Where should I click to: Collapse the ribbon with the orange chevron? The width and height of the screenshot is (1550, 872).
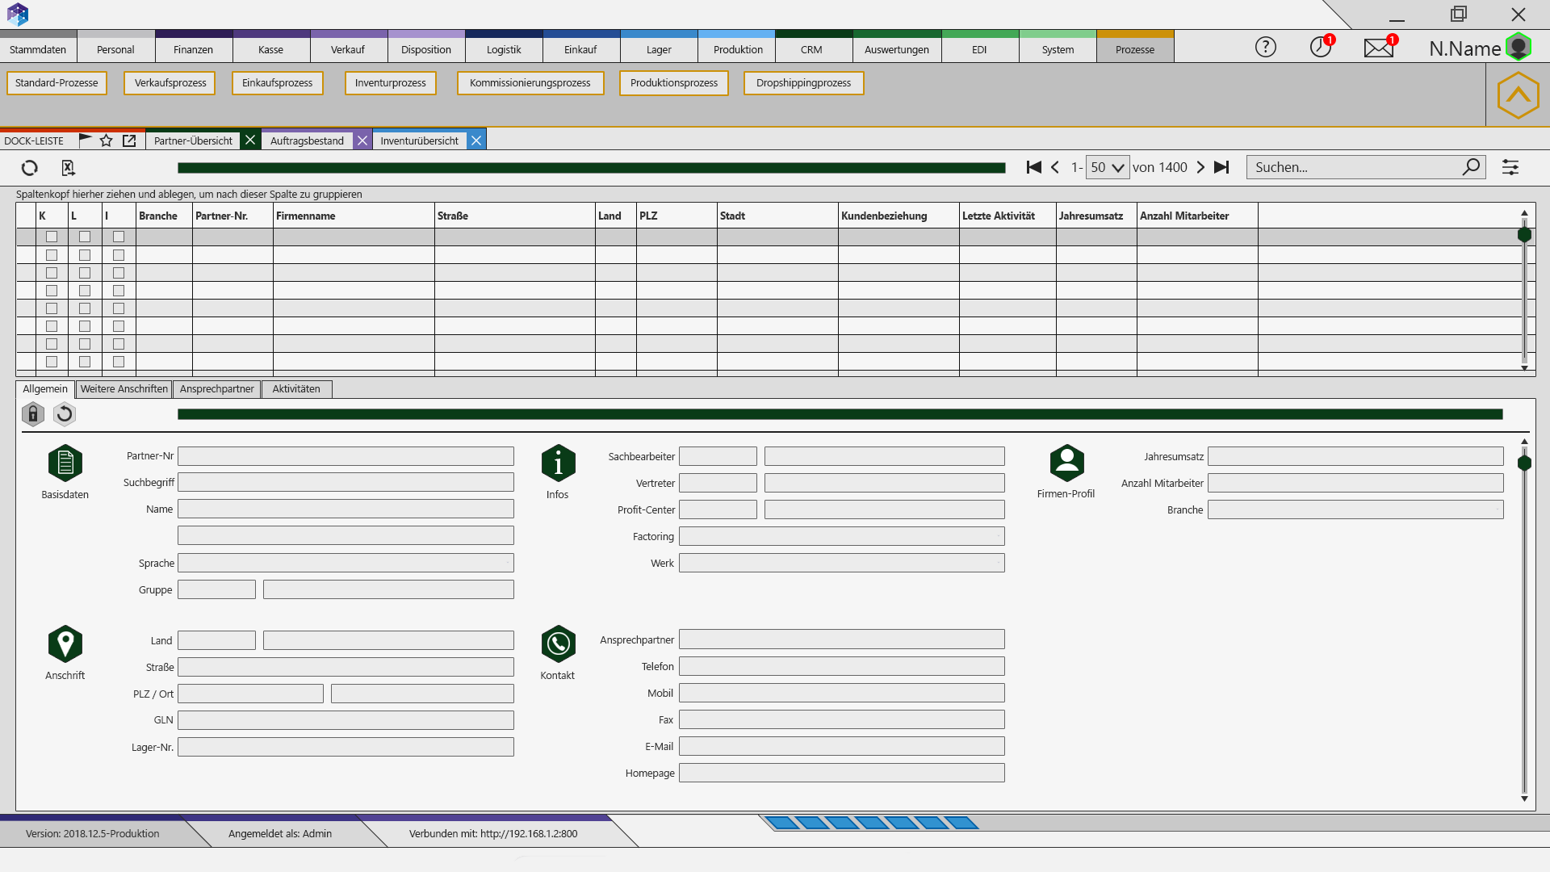(x=1518, y=94)
